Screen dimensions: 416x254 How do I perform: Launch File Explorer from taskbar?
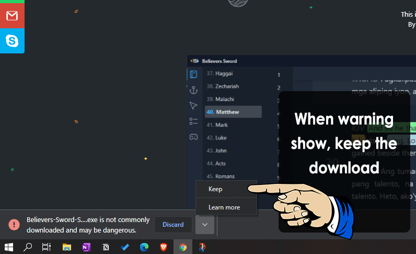coord(66,247)
